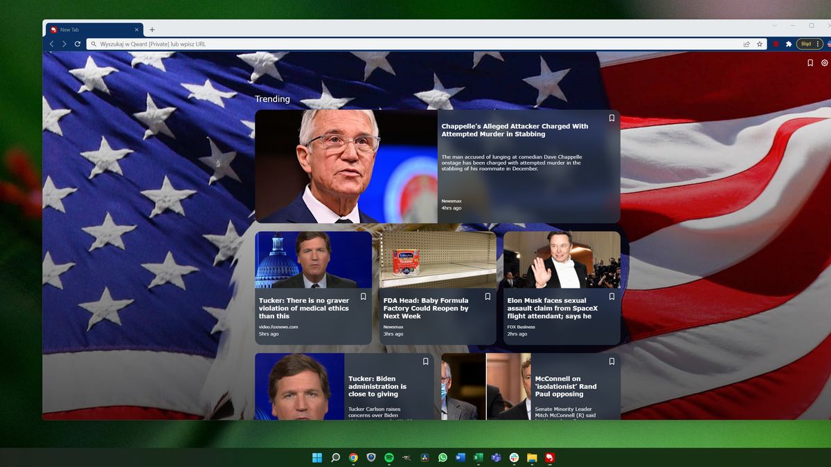
Task: Open Slack from the taskbar
Action: point(514,457)
